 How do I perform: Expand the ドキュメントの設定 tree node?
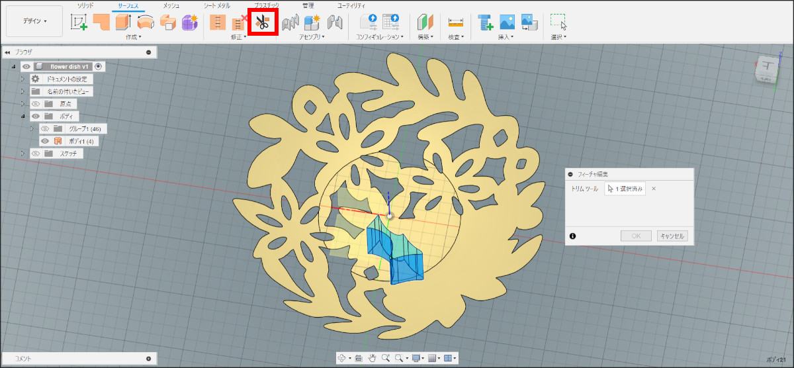22,79
